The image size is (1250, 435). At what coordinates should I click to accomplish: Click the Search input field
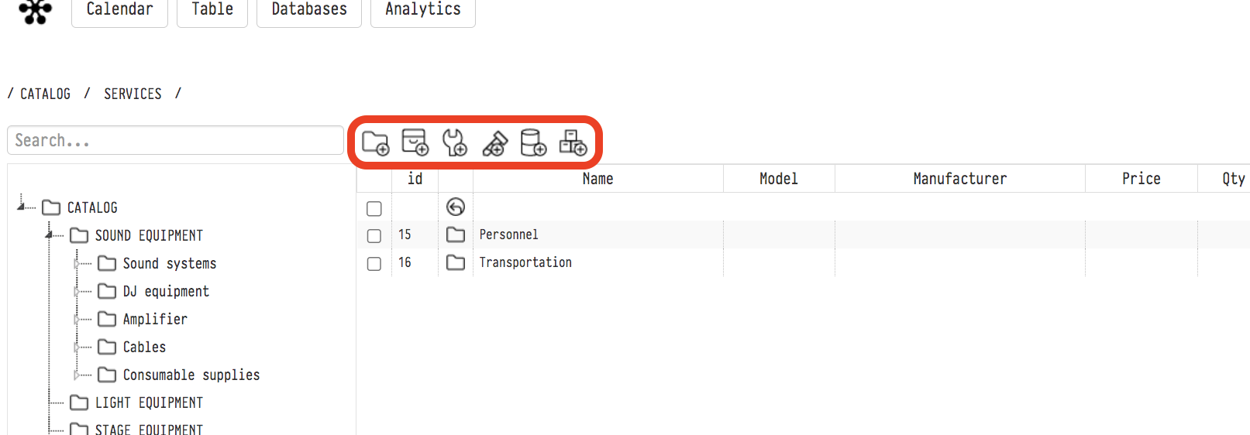175,141
